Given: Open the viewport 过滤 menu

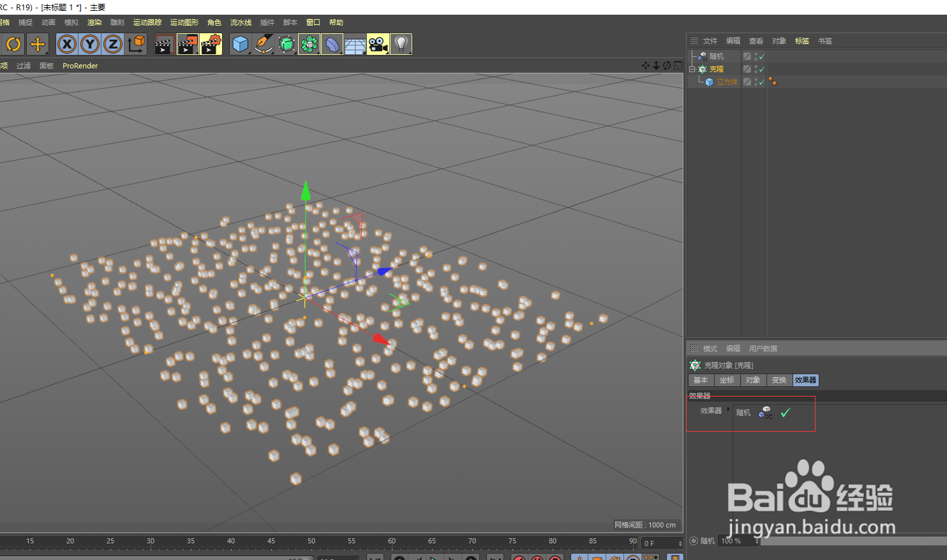Looking at the screenshot, I should 24,66.
